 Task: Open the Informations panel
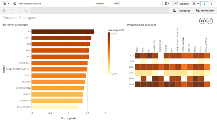[205, 11]
